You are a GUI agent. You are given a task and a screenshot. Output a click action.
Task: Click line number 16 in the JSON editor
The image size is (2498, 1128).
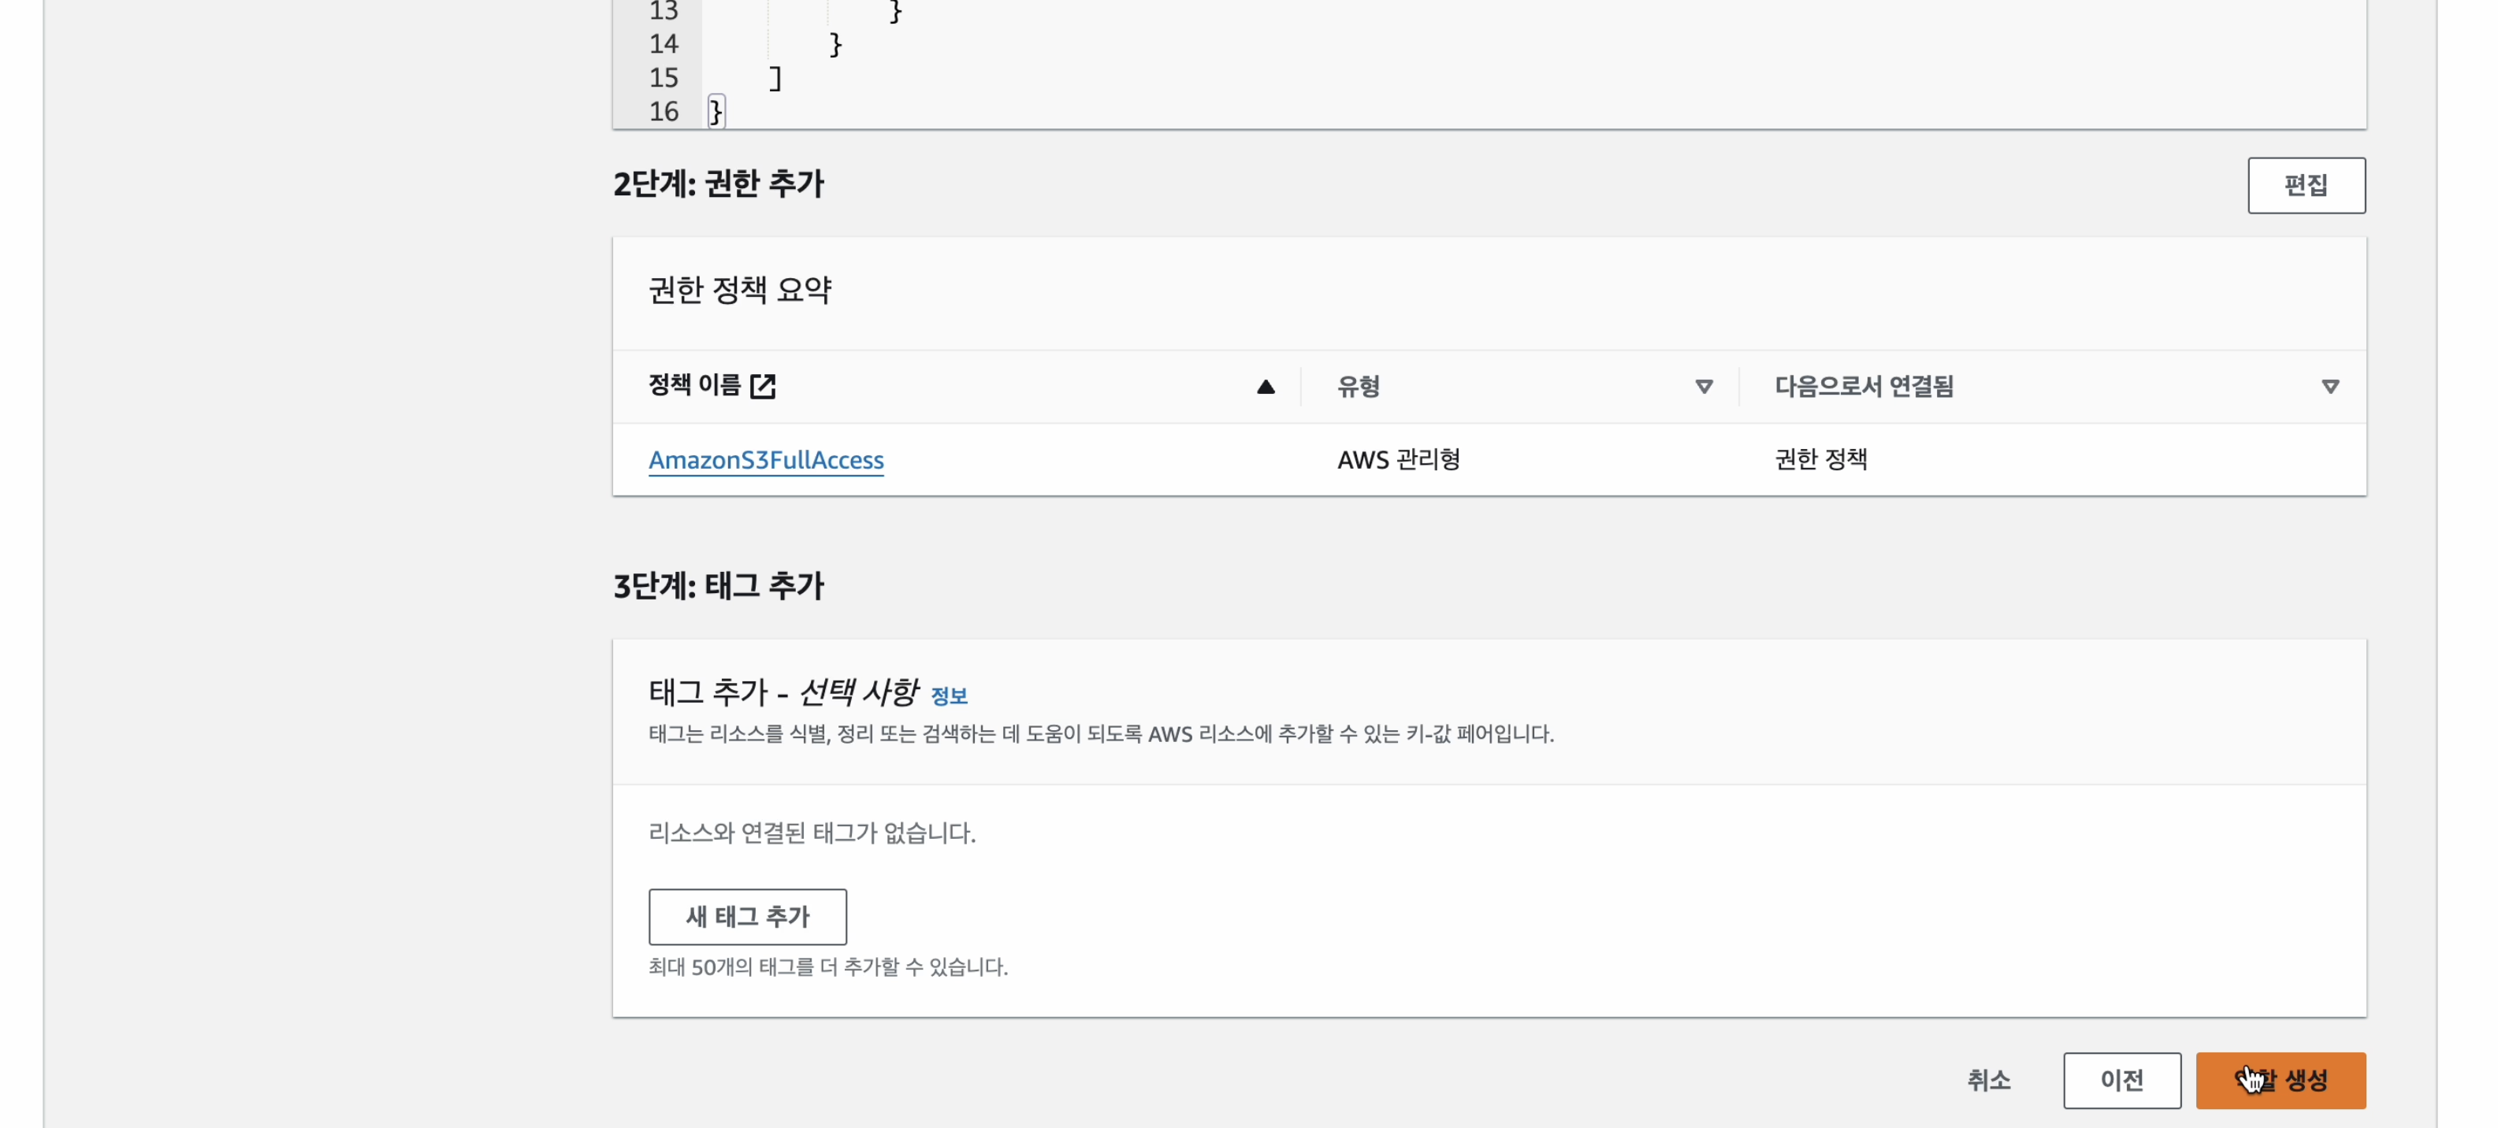(665, 111)
